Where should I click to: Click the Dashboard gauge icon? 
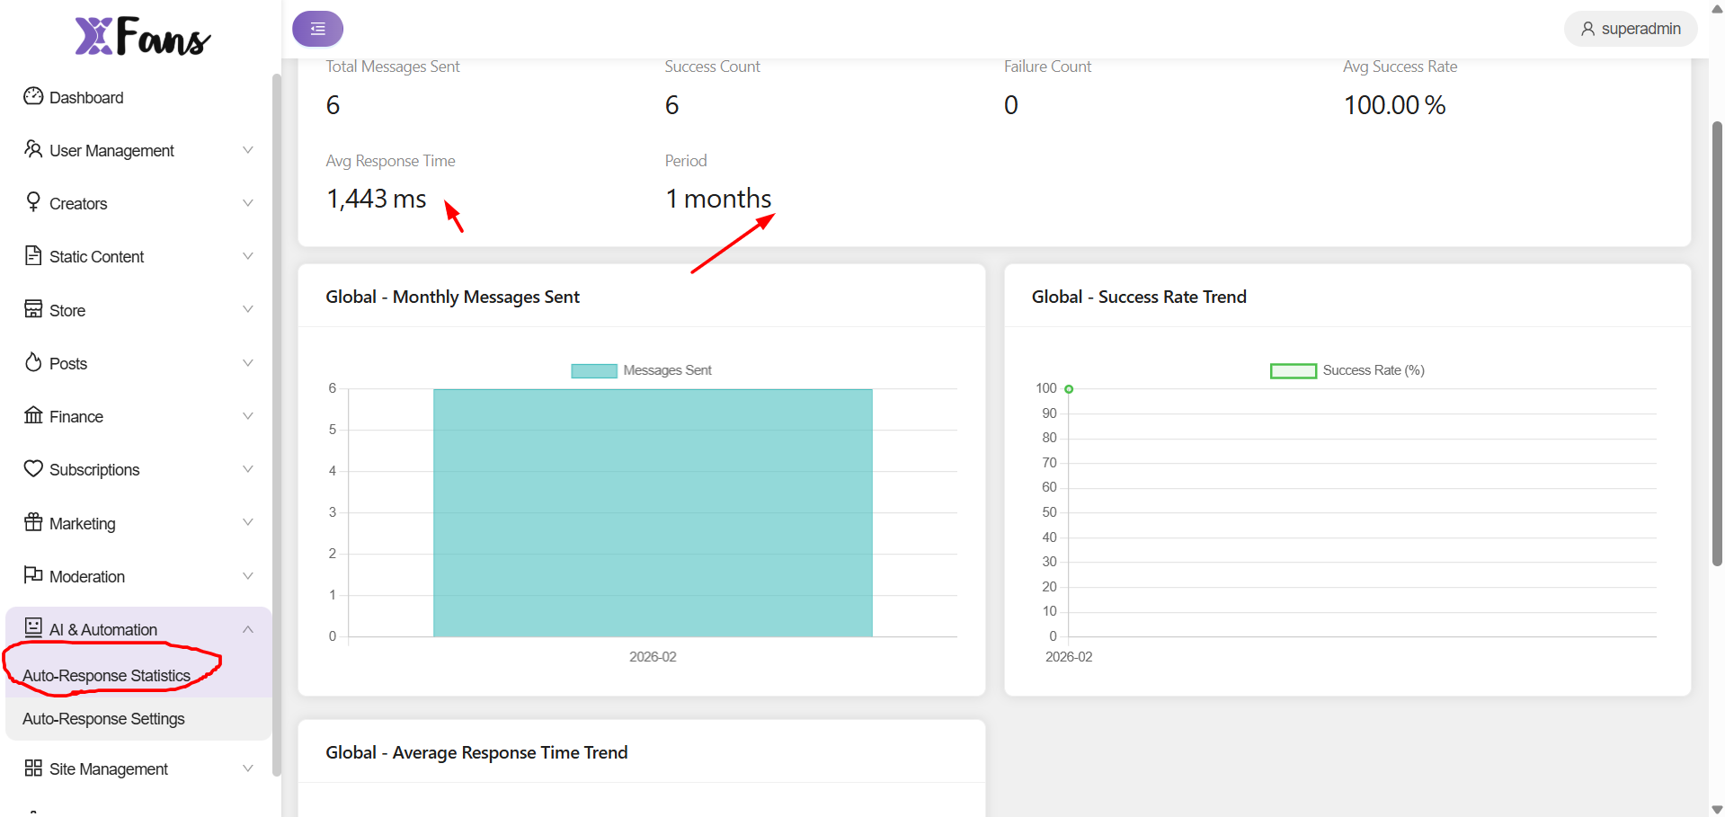coord(33,96)
